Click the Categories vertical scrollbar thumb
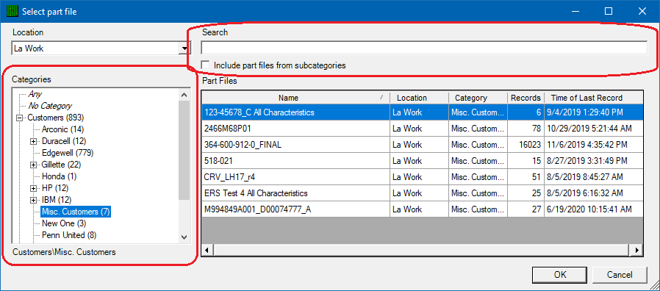The image size is (660, 291). click(184, 150)
